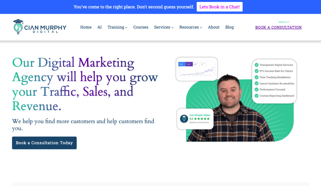The width and height of the screenshot is (321, 186).
Task: Open the Services dropdown menu
Action: point(164,27)
